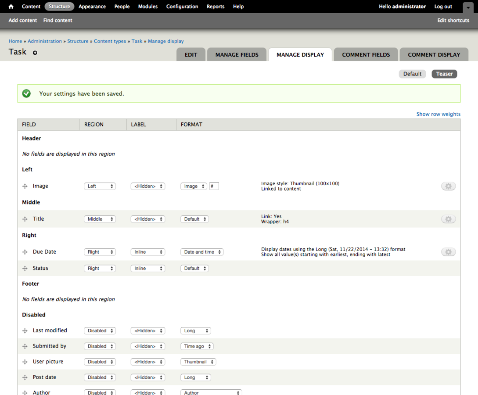
Task: Change Last modified region dropdown
Action: (100, 330)
